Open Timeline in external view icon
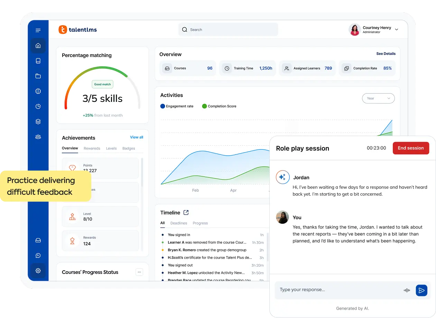The image size is (436, 318). (x=186, y=212)
